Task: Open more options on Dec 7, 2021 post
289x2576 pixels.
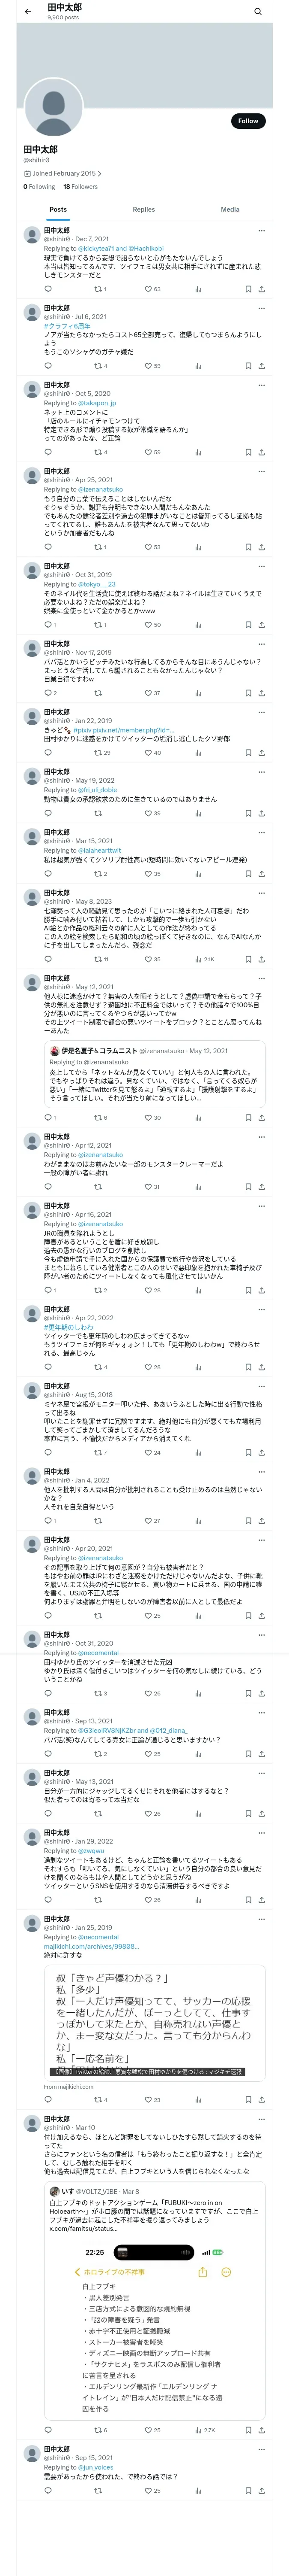Action: click(262, 231)
